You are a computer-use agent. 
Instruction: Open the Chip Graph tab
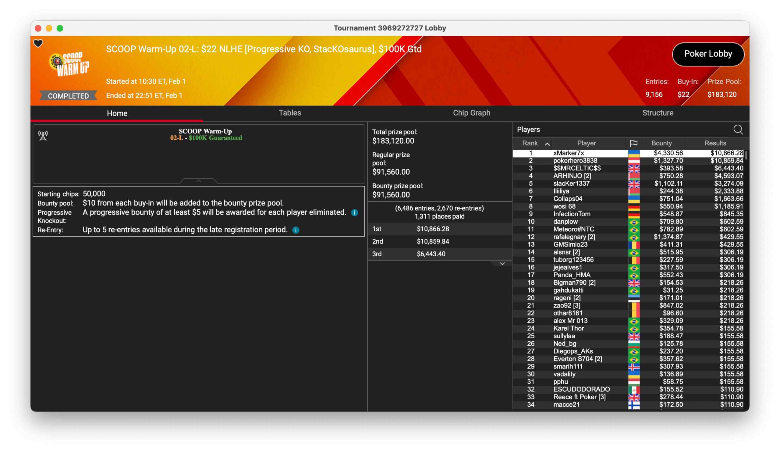tap(471, 113)
